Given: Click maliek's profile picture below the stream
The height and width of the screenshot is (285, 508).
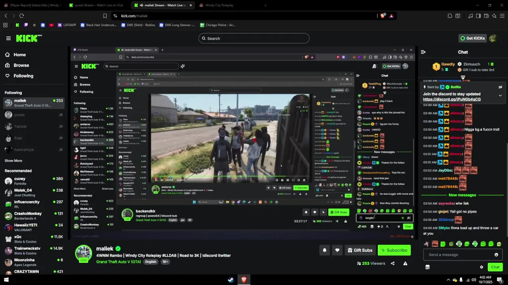Looking at the screenshot, I should click(84, 254).
